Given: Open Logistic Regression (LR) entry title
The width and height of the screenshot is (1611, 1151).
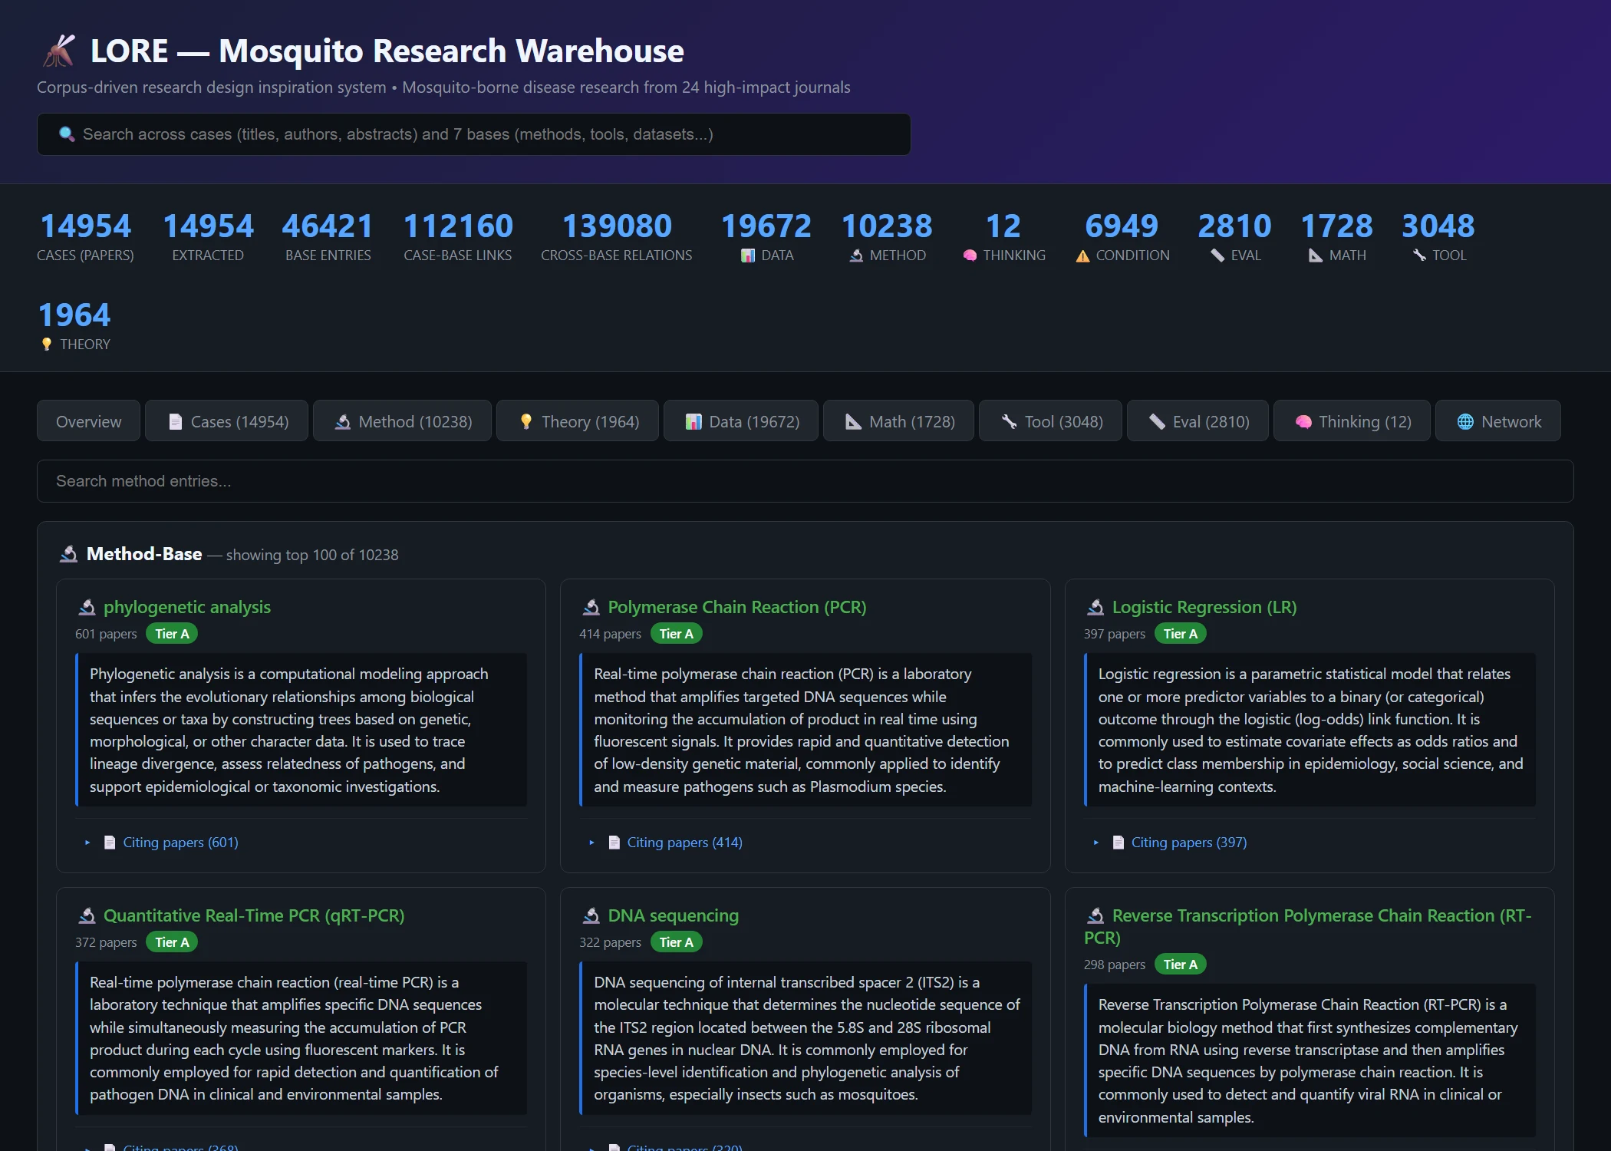Looking at the screenshot, I should [1204, 607].
